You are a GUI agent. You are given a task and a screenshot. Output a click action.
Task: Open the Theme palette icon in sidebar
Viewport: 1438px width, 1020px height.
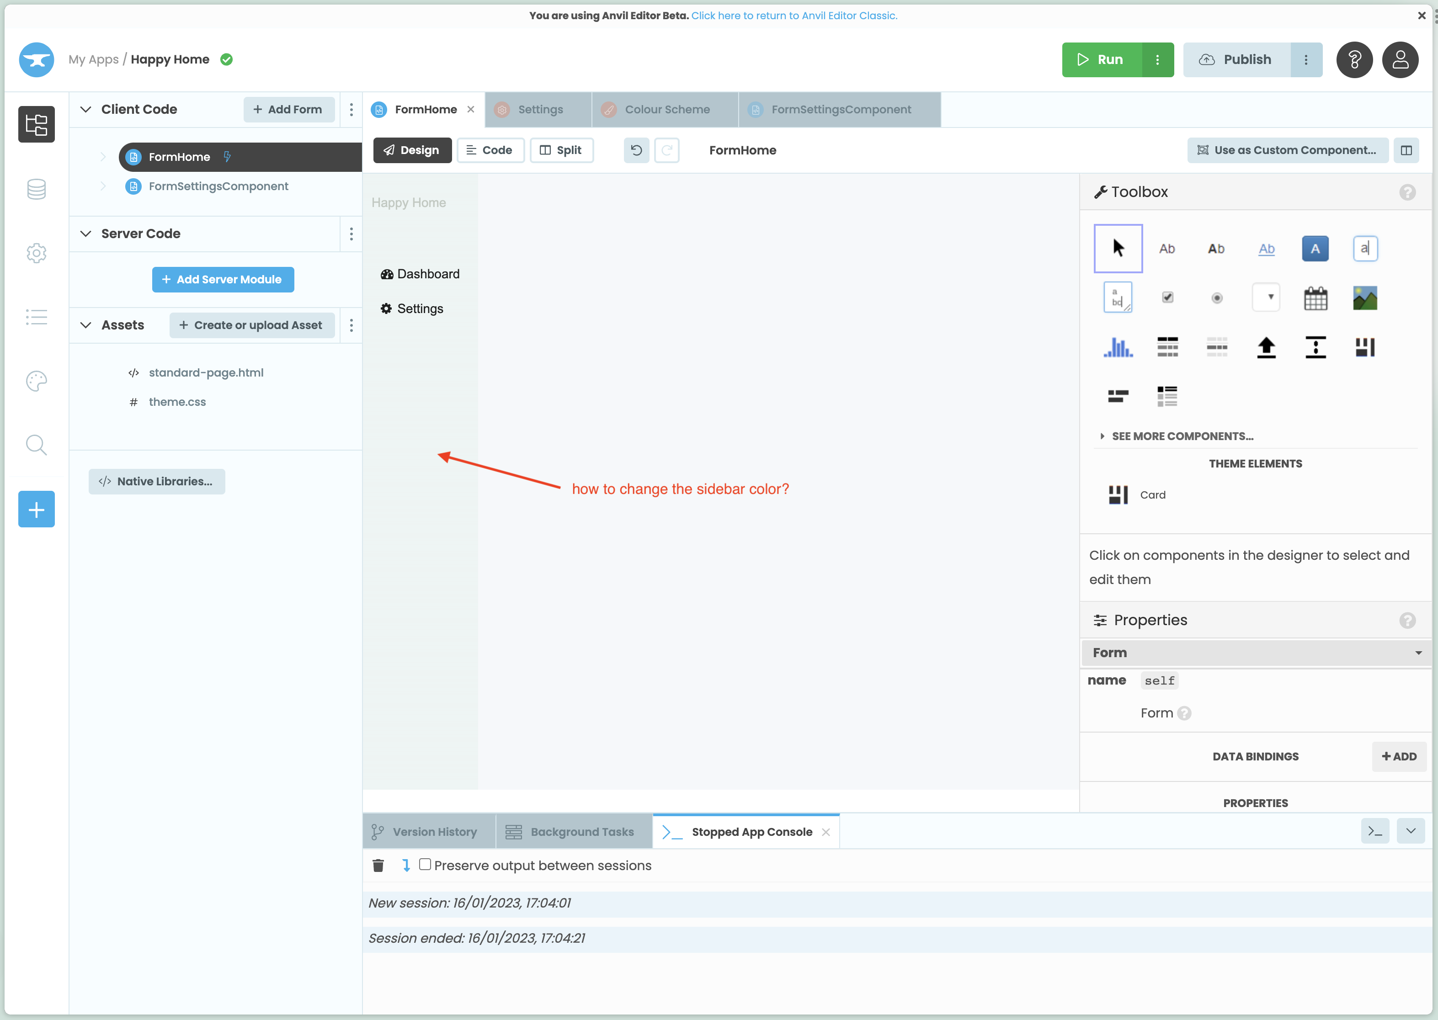click(37, 381)
